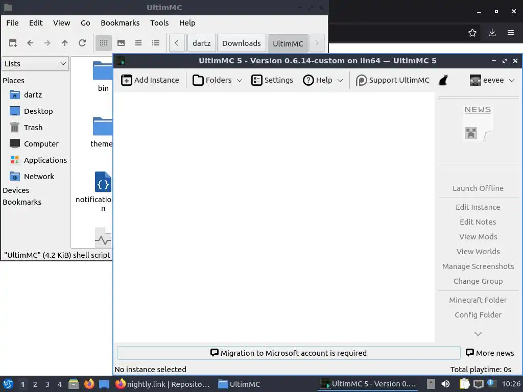Select Network in Places
523x392 pixels.
tap(32, 177)
